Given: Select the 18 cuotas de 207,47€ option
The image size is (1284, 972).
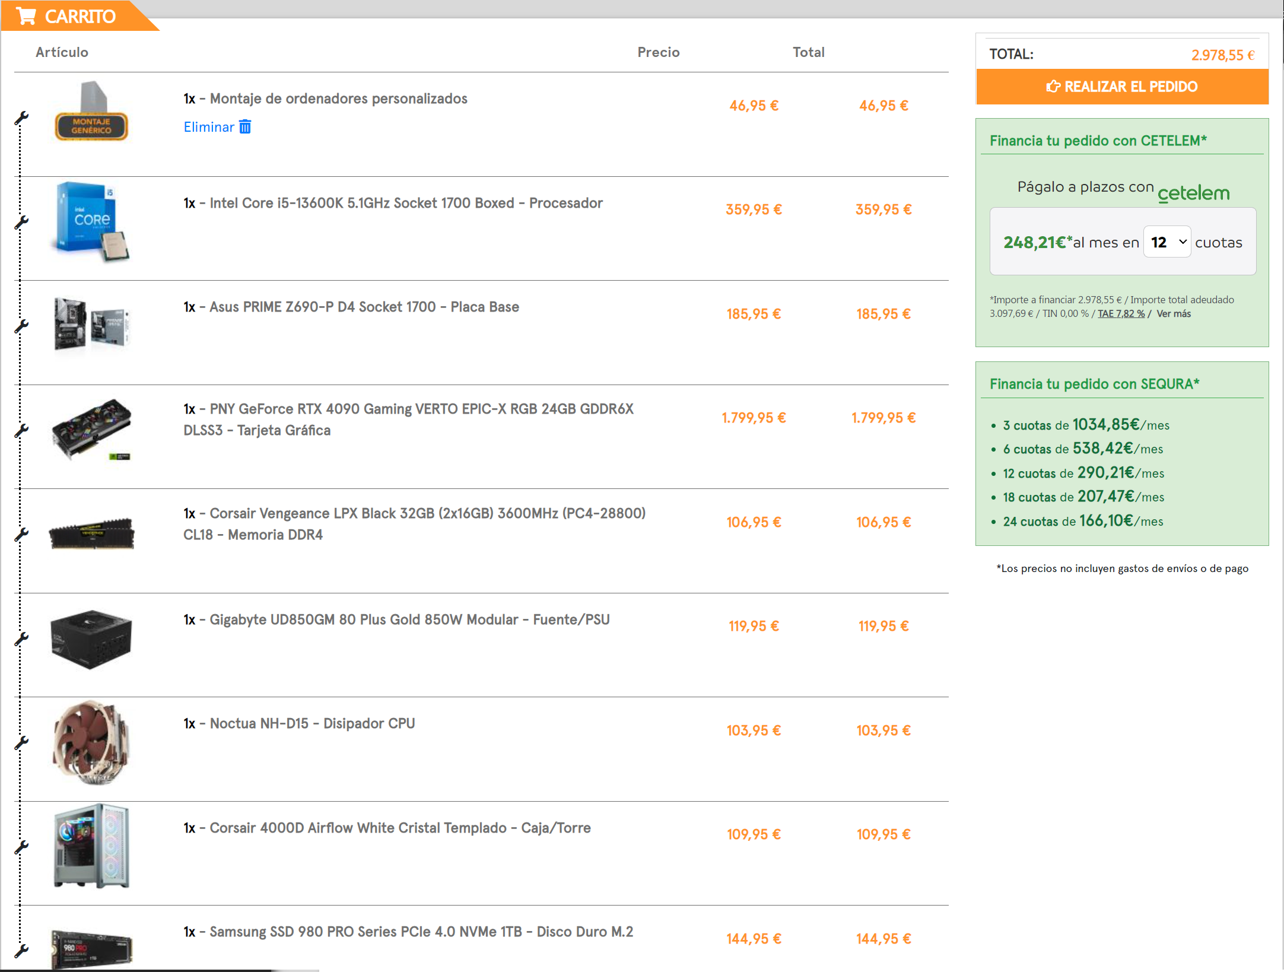Looking at the screenshot, I should tap(1083, 497).
